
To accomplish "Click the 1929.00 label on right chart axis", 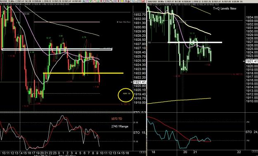I will coord(252,35).
